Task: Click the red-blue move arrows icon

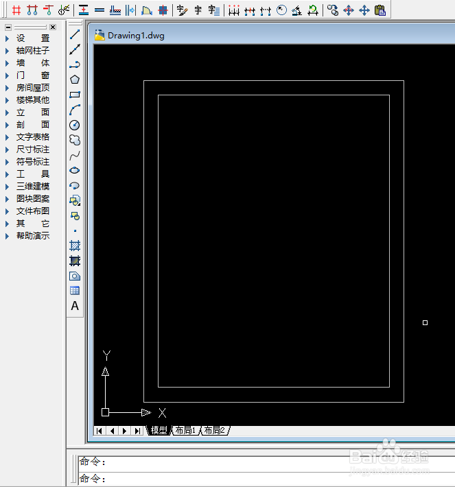Action: click(349, 10)
